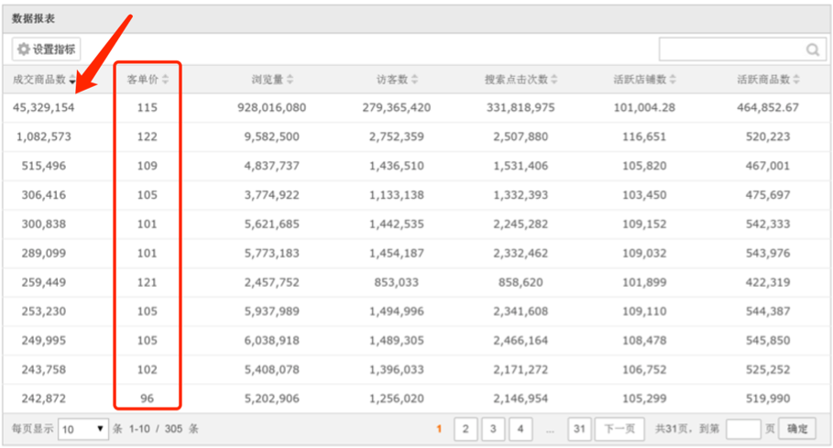Select cell value 1,082,573
The width and height of the screenshot is (833, 448).
tap(44, 137)
